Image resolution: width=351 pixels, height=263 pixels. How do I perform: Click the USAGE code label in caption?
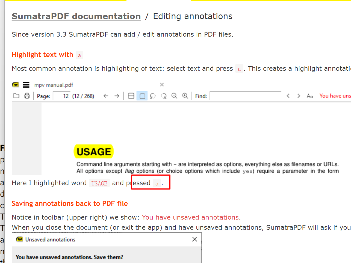point(99,183)
